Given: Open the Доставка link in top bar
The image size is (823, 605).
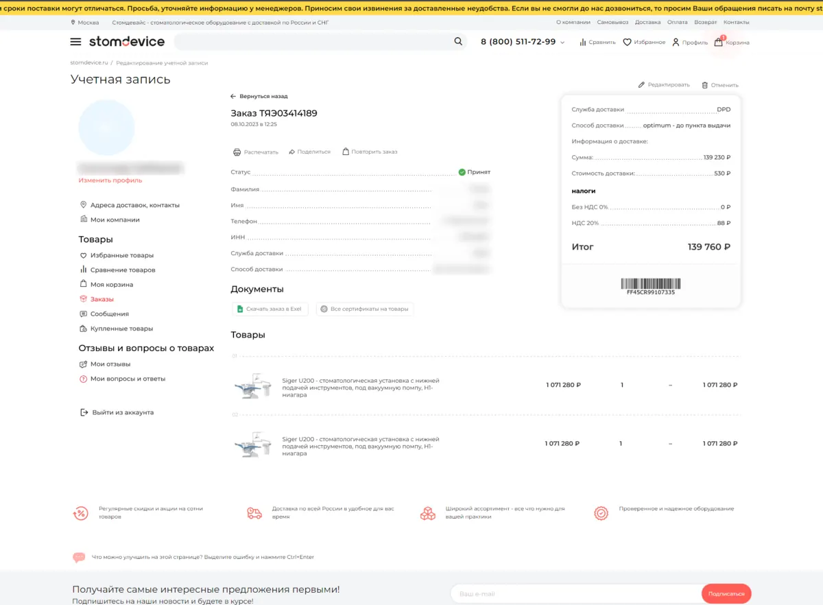Looking at the screenshot, I should pyautogui.click(x=648, y=23).
